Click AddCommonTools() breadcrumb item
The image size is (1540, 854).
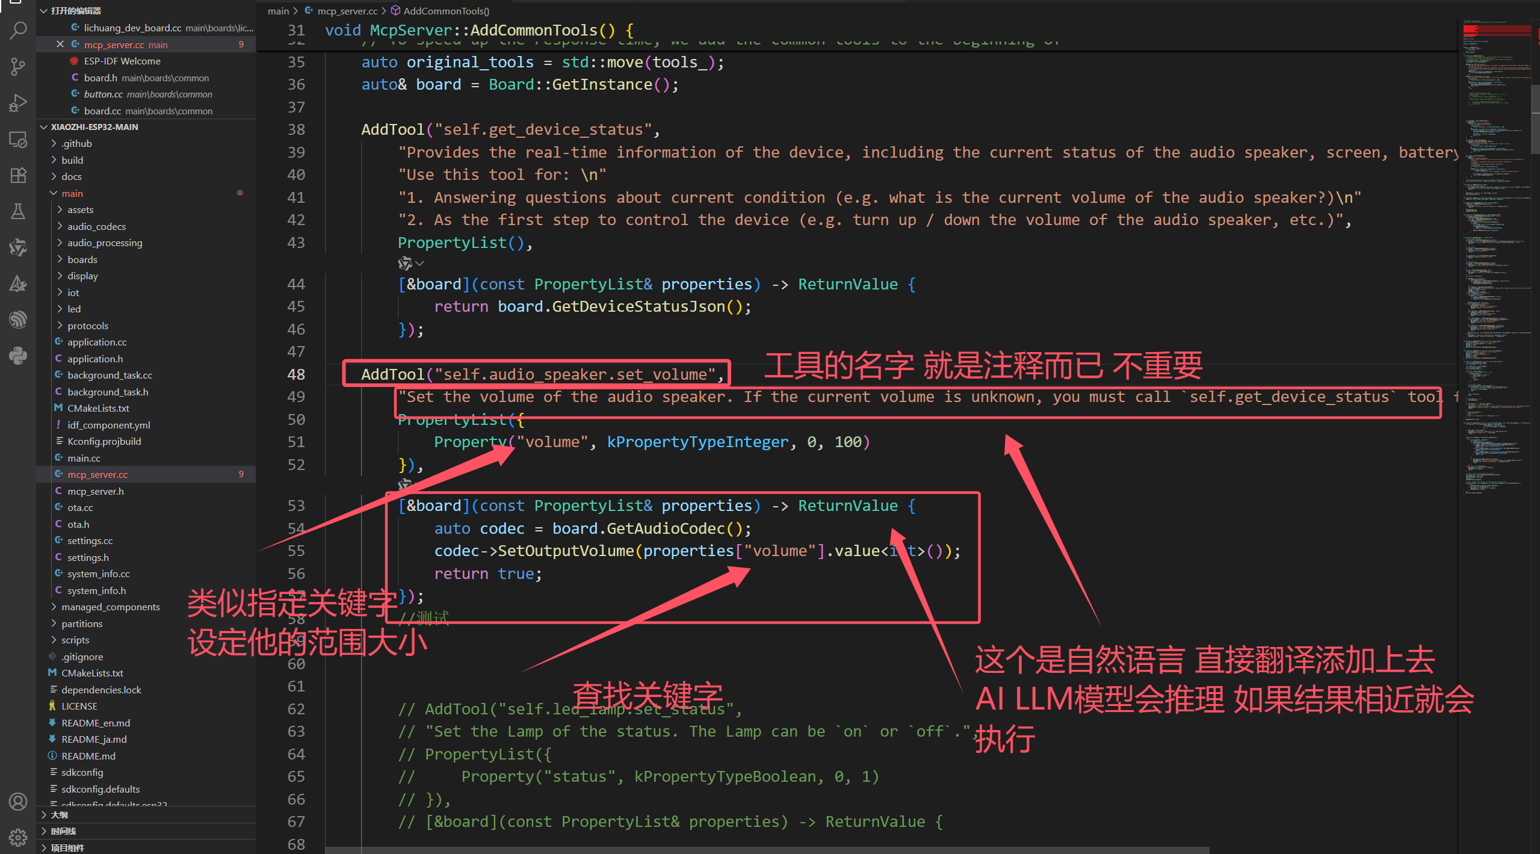click(x=446, y=11)
